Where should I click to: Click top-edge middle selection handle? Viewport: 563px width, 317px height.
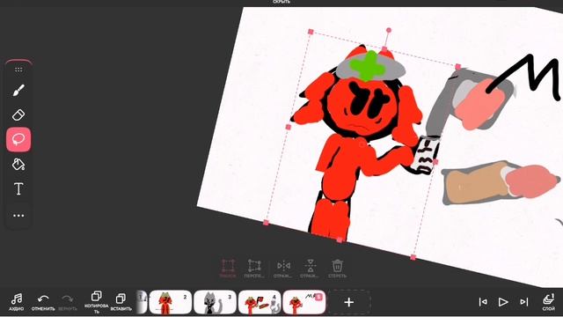coord(384,49)
